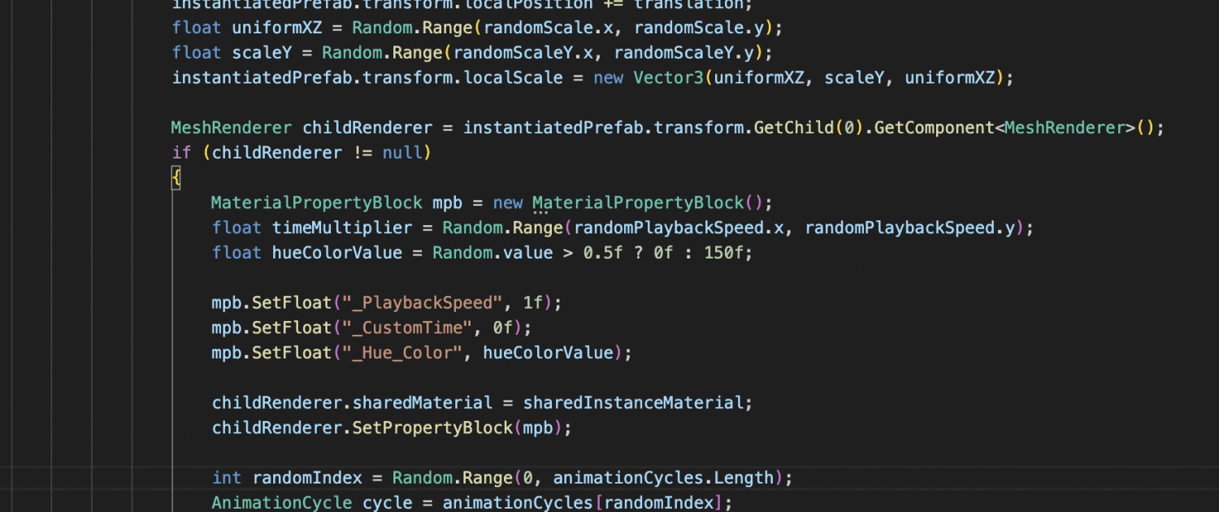Screen dimensions: 1219x512
Task: Click the AnimationCycle type name
Action: point(281,502)
